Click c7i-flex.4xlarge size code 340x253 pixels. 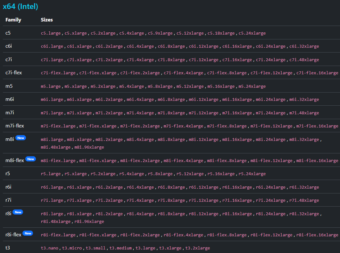183,73
